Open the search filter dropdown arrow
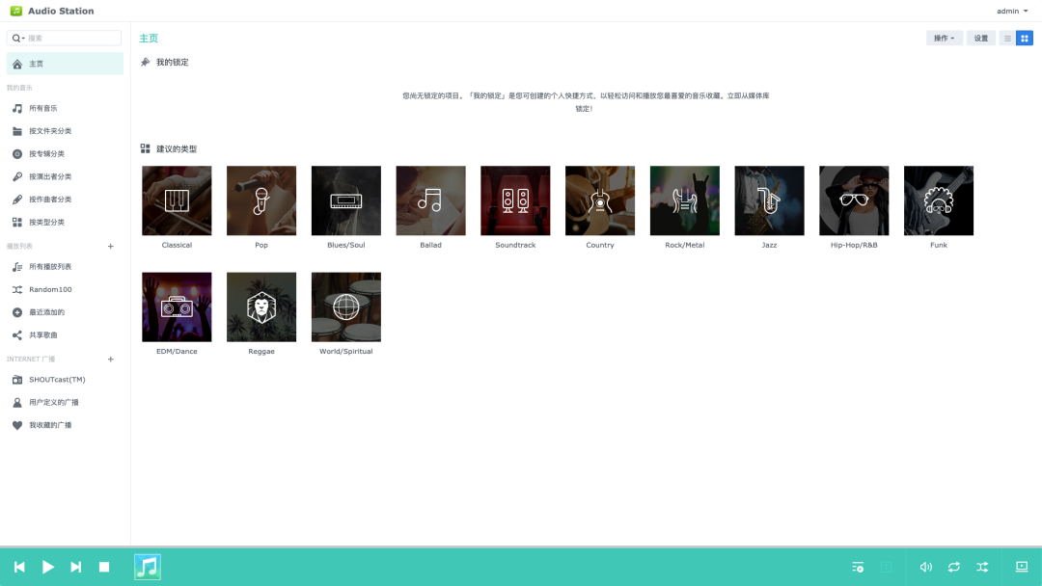 (x=18, y=39)
